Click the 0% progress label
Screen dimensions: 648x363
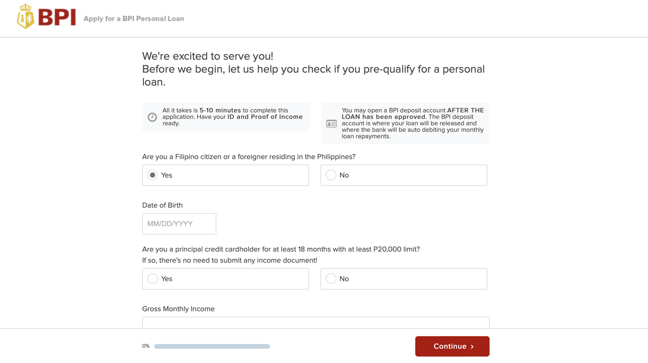tap(146, 346)
